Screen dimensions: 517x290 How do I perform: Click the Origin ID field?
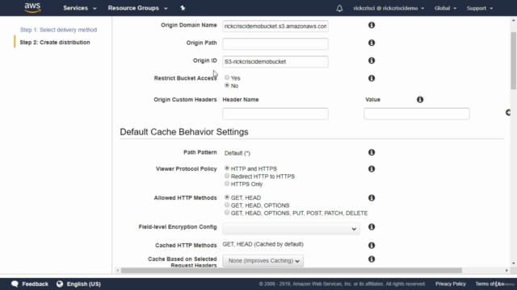pos(275,61)
